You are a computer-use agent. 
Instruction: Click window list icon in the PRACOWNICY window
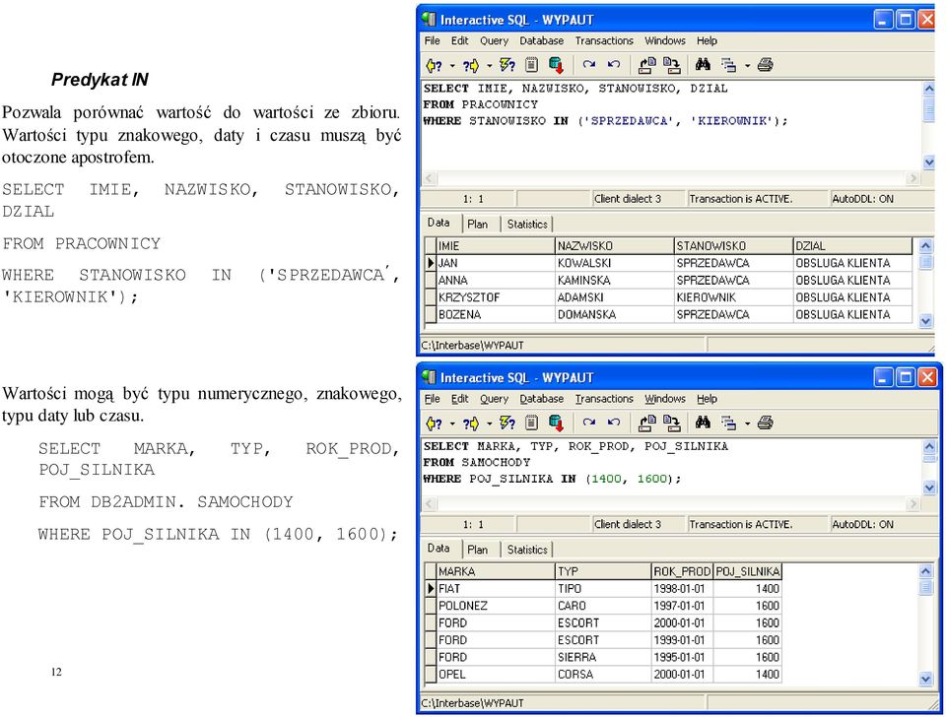tap(729, 65)
